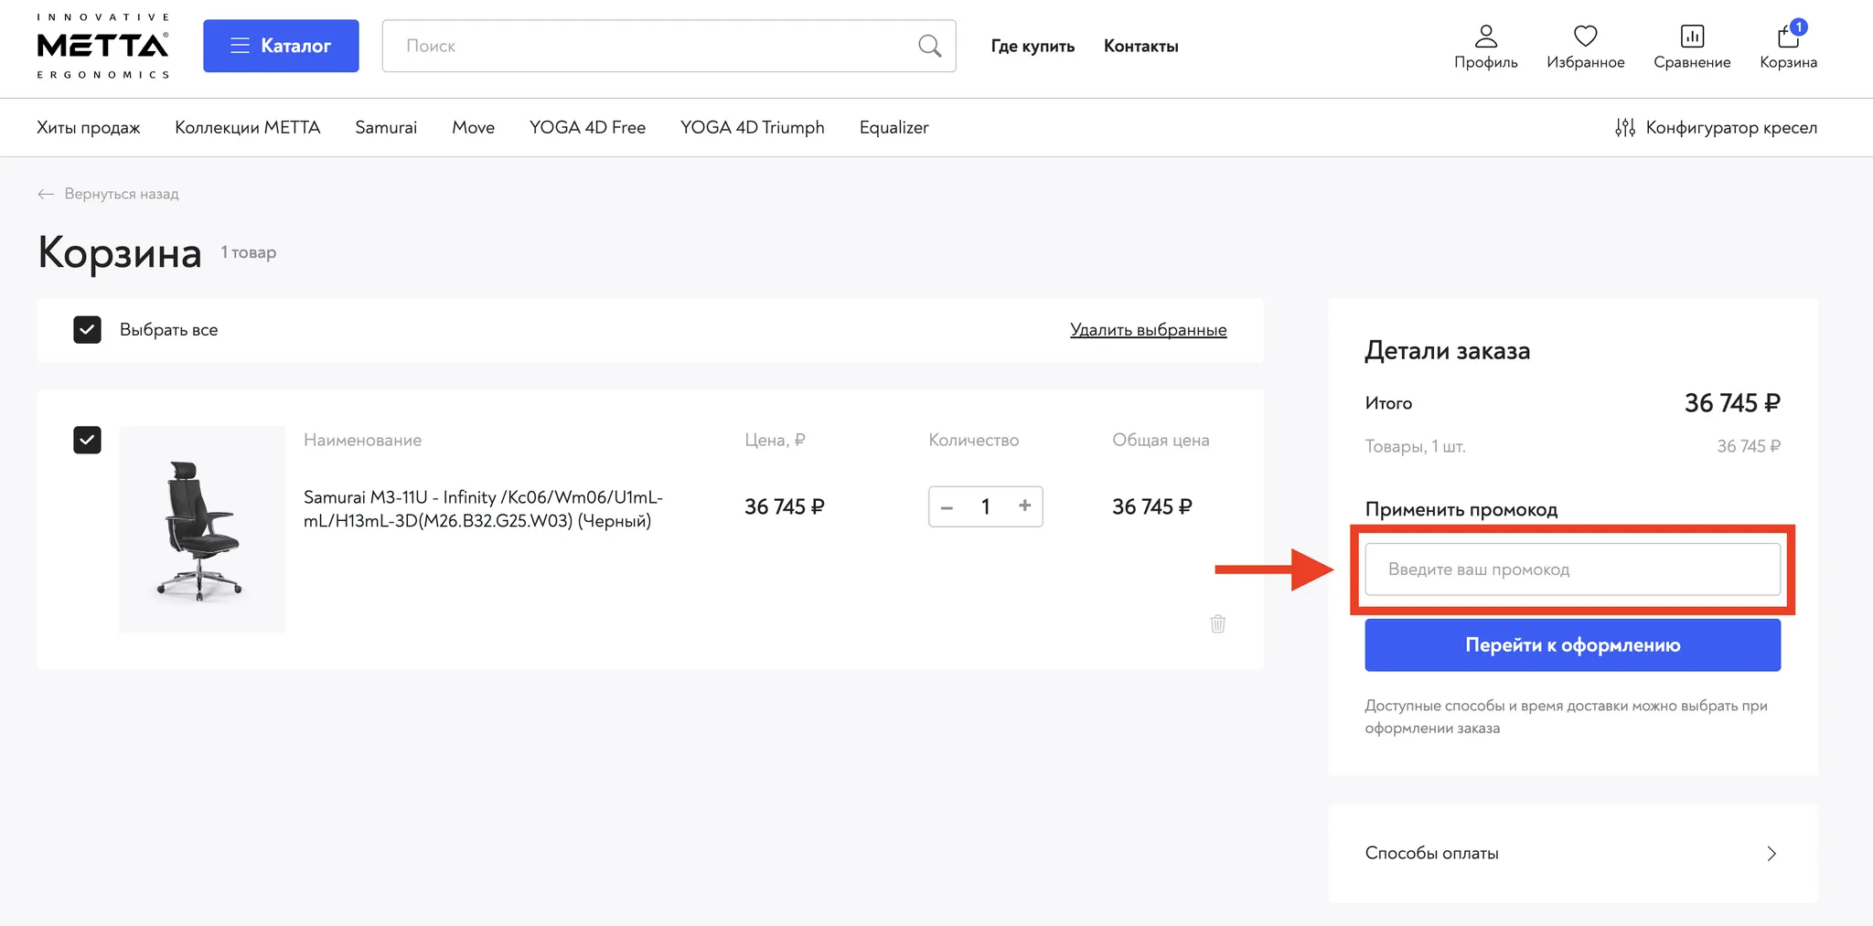The height and width of the screenshot is (926, 1873).
Task: Click the Применить промокод label
Action: click(x=1461, y=509)
